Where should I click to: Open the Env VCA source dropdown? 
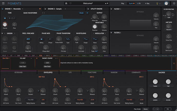click(x=6, y=58)
